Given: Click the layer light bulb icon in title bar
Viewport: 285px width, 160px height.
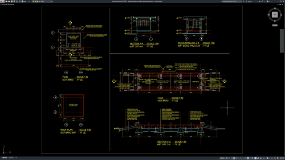Looking at the screenshot, I should pyautogui.click(x=33, y=1).
